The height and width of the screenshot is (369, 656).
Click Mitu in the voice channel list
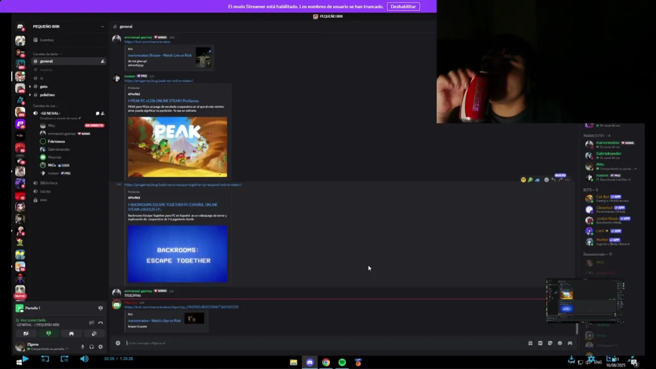coord(51,126)
